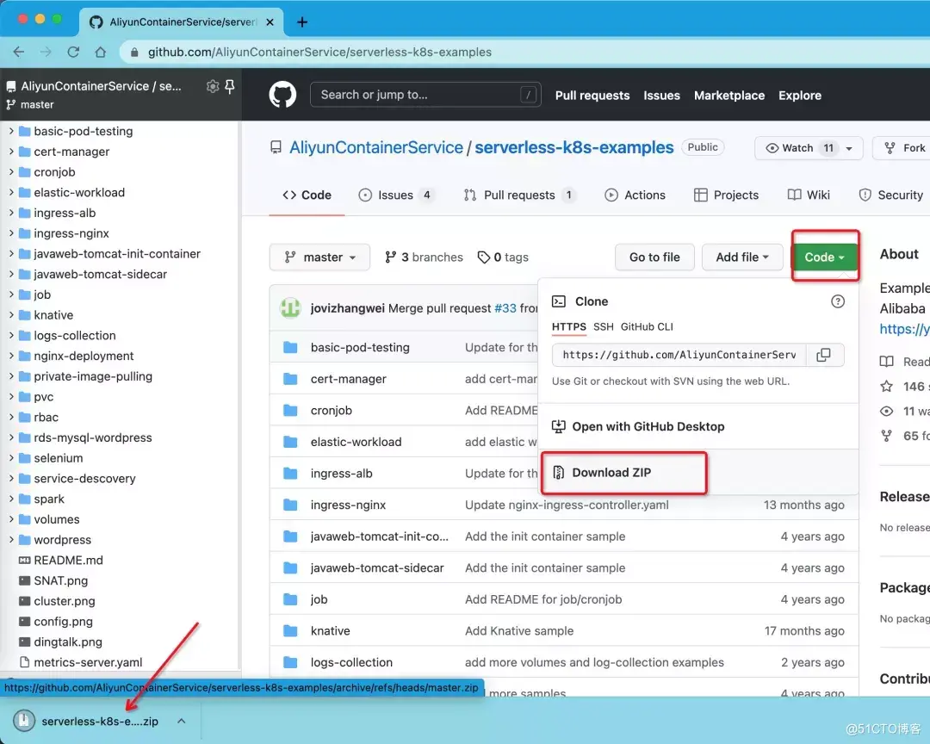Open metrics-server.yaml in the sidebar

pyautogui.click(x=88, y=662)
